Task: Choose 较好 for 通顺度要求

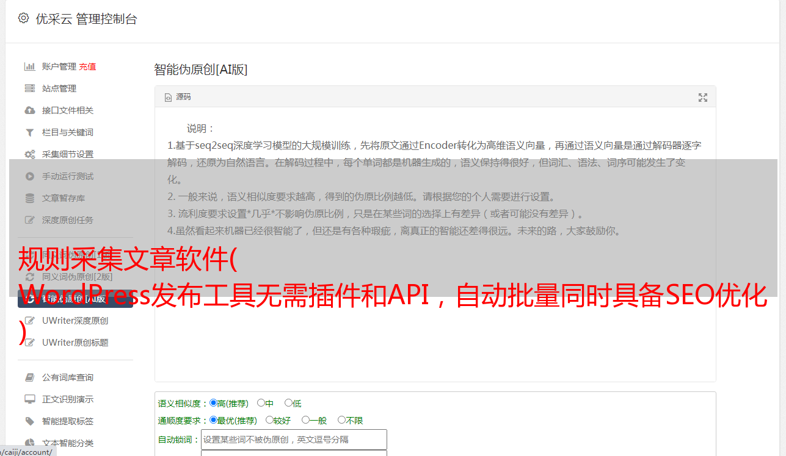Action: [269, 420]
